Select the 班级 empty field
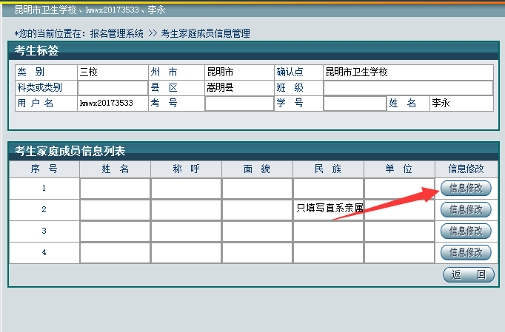Screen dimensions: 505x332 click(408, 88)
